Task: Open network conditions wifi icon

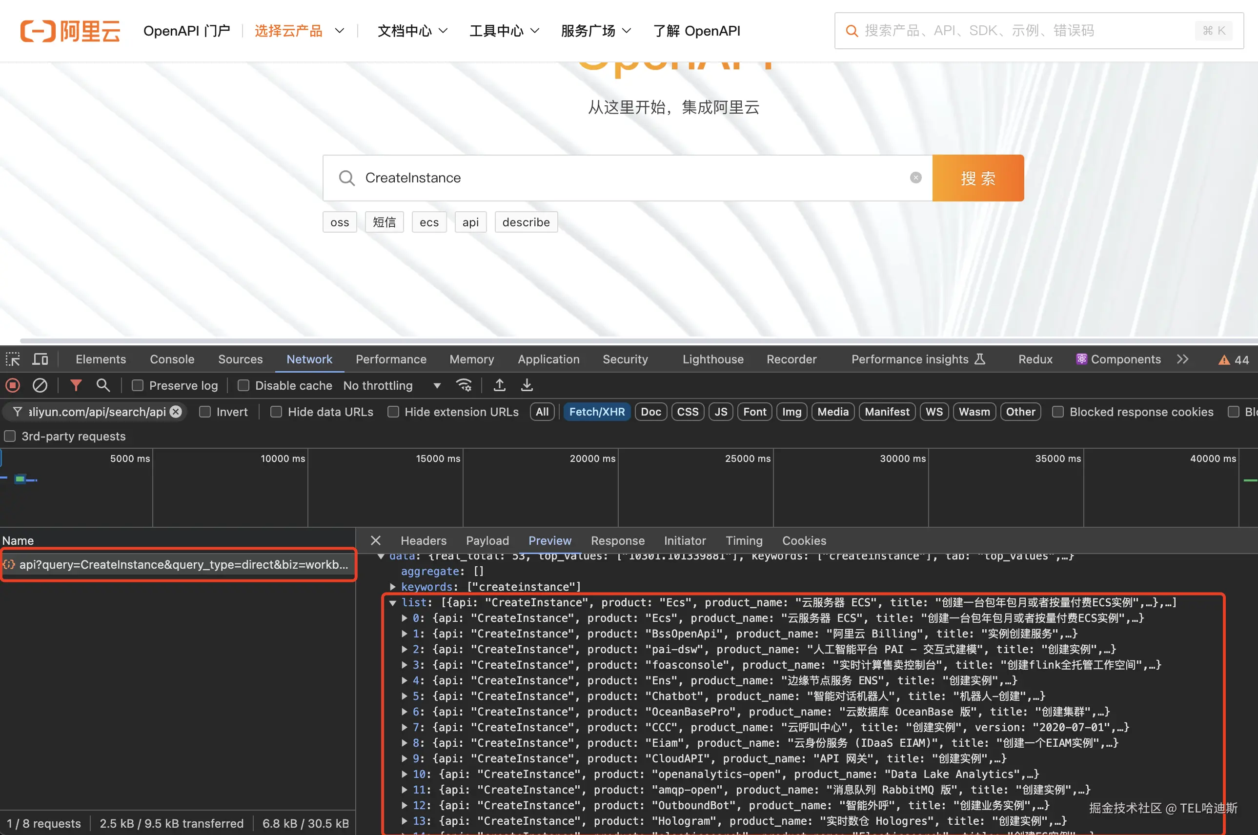Action: [x=464, y=385]
